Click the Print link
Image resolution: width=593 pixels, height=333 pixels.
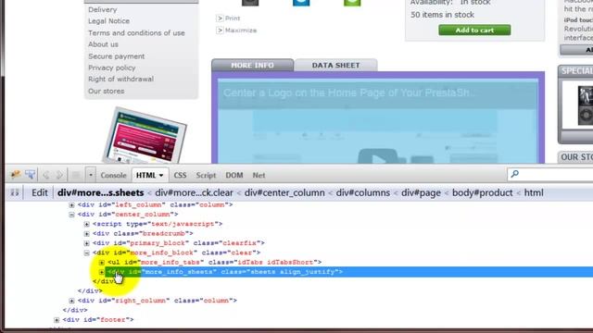pos(233,18)
